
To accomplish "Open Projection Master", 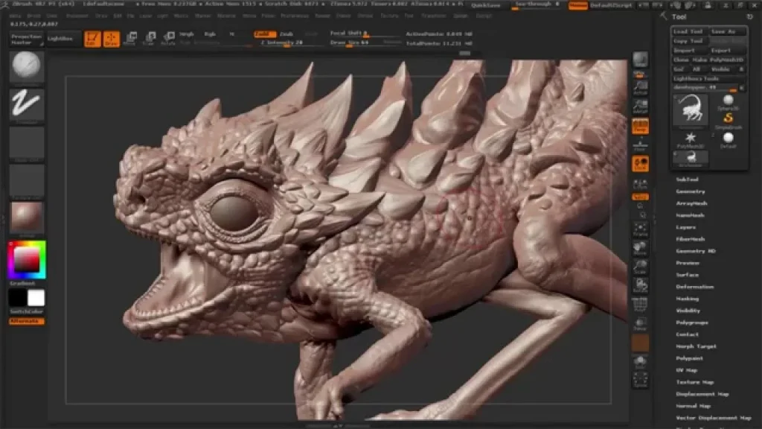I will pos(26,39).
